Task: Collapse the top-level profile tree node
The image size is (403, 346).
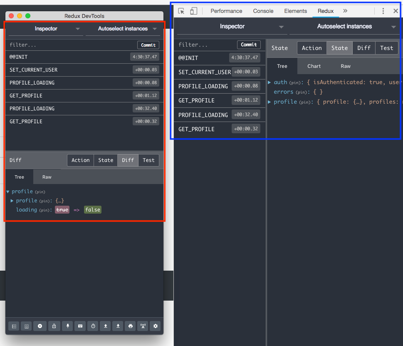Action: [8, 192]
